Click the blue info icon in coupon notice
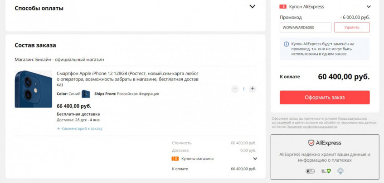 286,44
